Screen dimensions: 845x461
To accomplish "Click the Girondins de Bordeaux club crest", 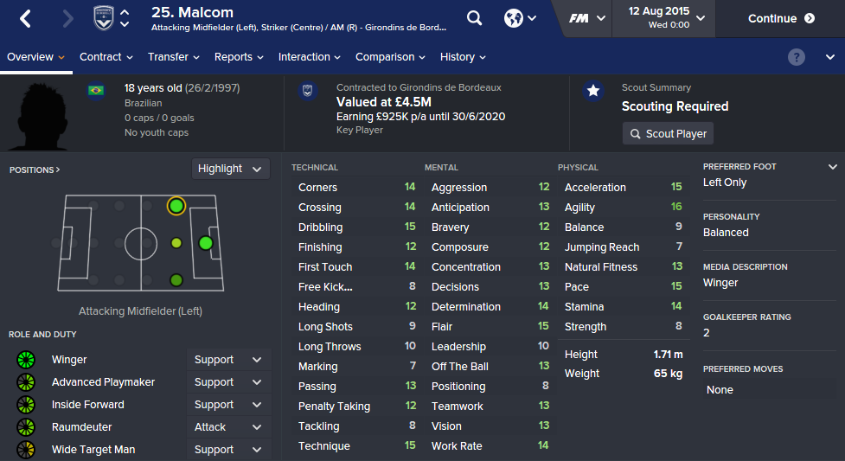I will tap(104, 18).
